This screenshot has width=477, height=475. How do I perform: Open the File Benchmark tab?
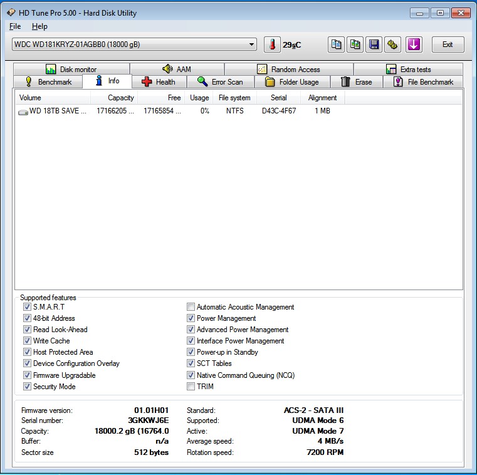point(423,82)
